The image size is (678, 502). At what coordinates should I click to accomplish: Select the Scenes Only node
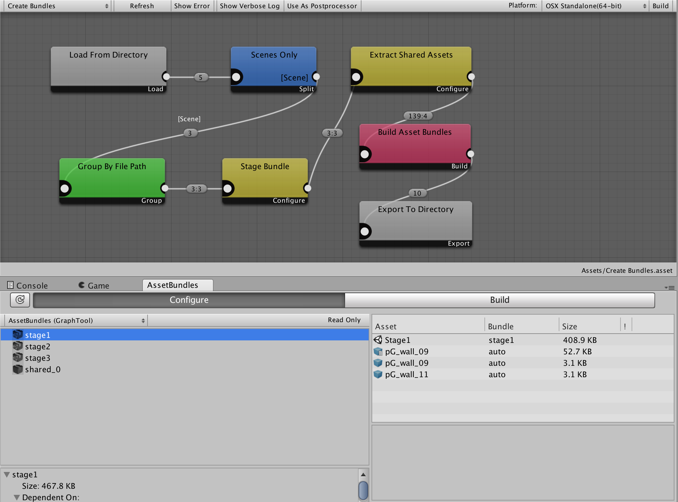point(274,69)
